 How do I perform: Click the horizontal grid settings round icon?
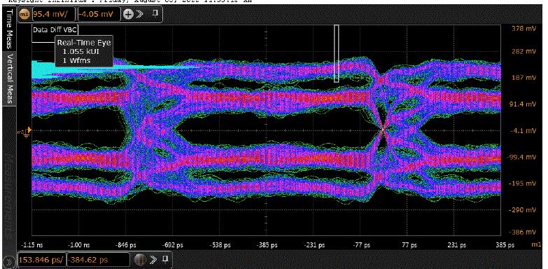click(x=140, y=260)
